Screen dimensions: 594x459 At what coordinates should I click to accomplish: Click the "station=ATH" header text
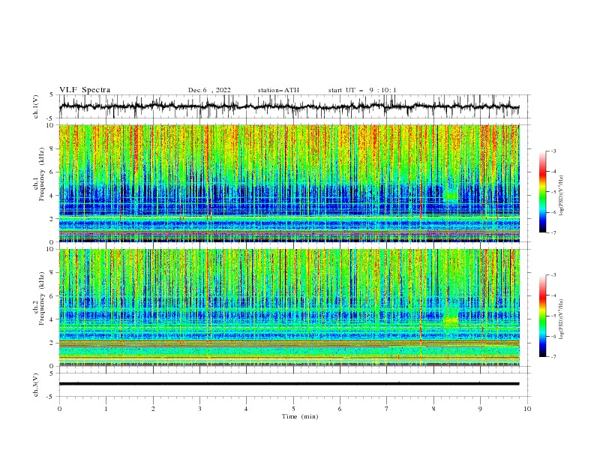click(278, 90)
